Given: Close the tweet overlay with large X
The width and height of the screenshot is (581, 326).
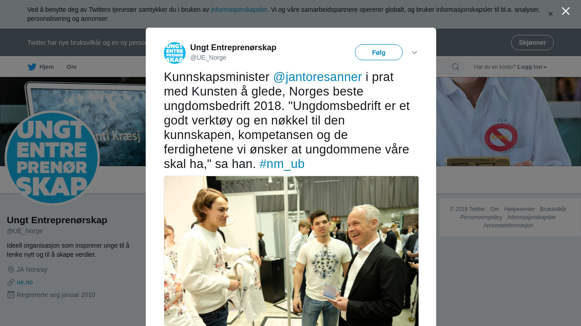Looking at the screenshot, I should 566,11.
